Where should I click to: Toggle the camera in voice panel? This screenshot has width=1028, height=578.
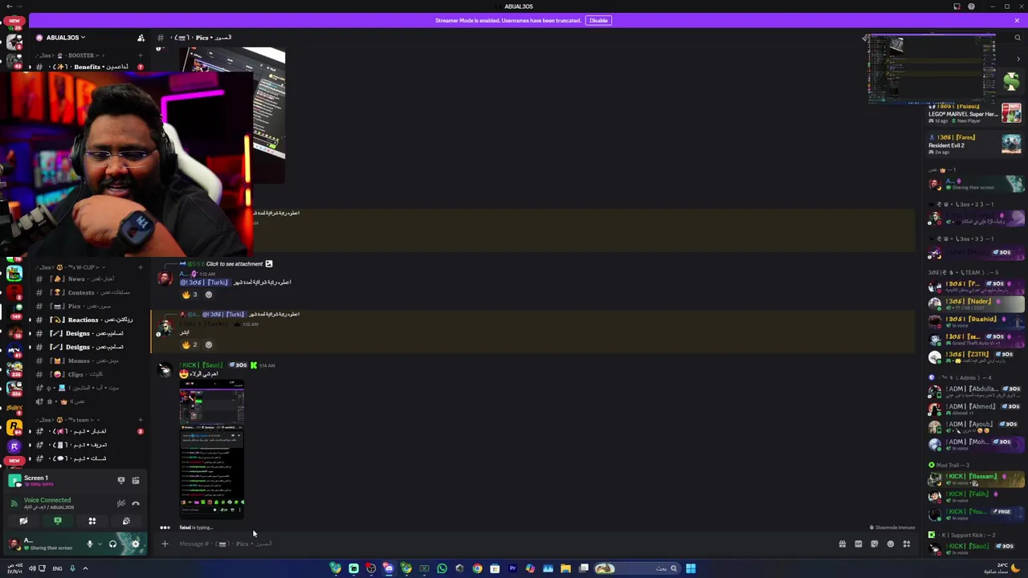[x=23, y=522]
